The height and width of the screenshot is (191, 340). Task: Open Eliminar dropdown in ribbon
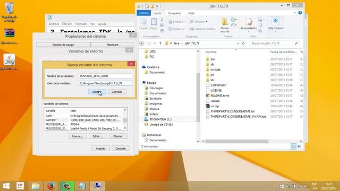pos(199,22)
